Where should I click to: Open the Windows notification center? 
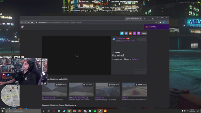pyautogui.click(x=198, y=111)
